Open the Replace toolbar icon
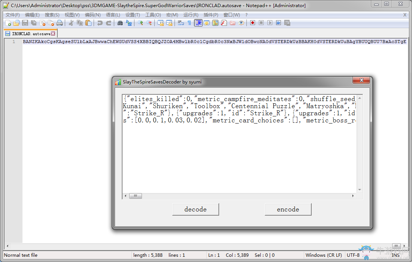 point(129,23)
